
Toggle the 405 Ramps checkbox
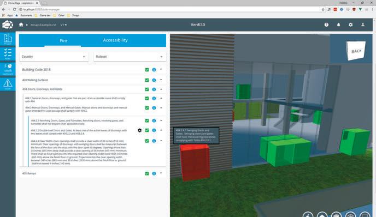[x=147, y=173]
